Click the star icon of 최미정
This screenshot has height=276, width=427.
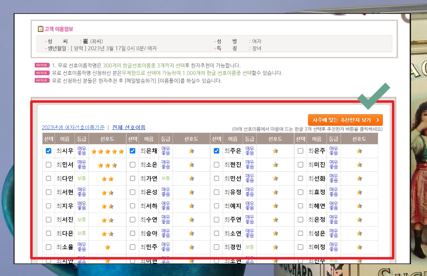359,247
